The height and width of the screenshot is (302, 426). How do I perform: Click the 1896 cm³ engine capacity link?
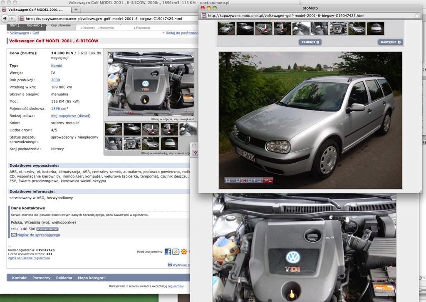point(59,108)
